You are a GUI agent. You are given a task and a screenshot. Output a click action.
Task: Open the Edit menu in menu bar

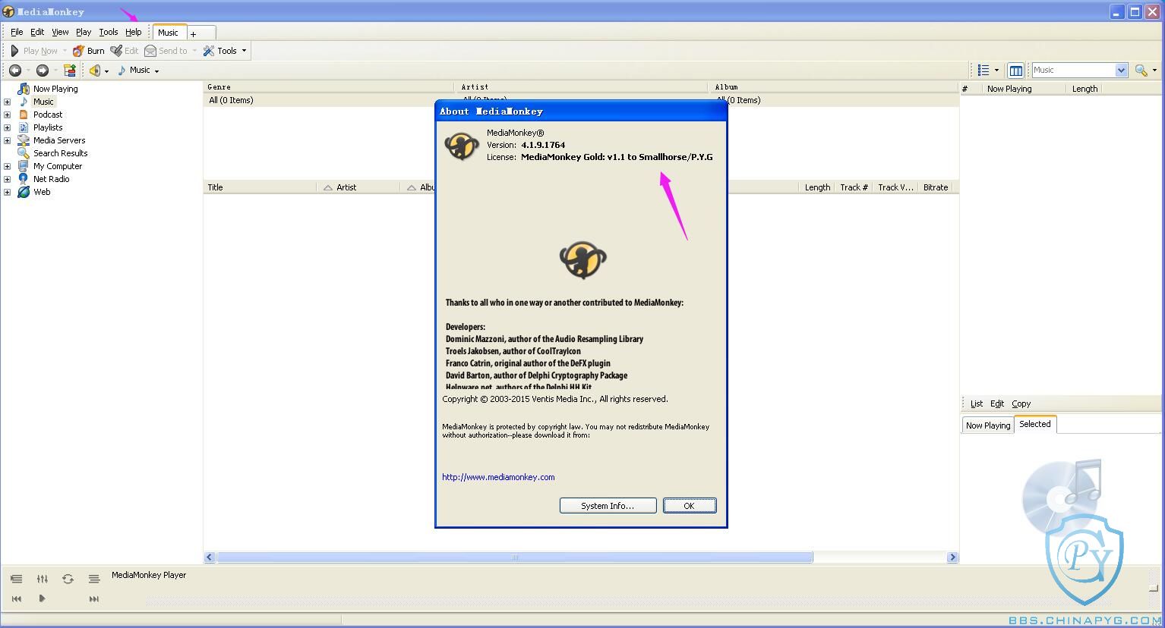tap(37, 32)
